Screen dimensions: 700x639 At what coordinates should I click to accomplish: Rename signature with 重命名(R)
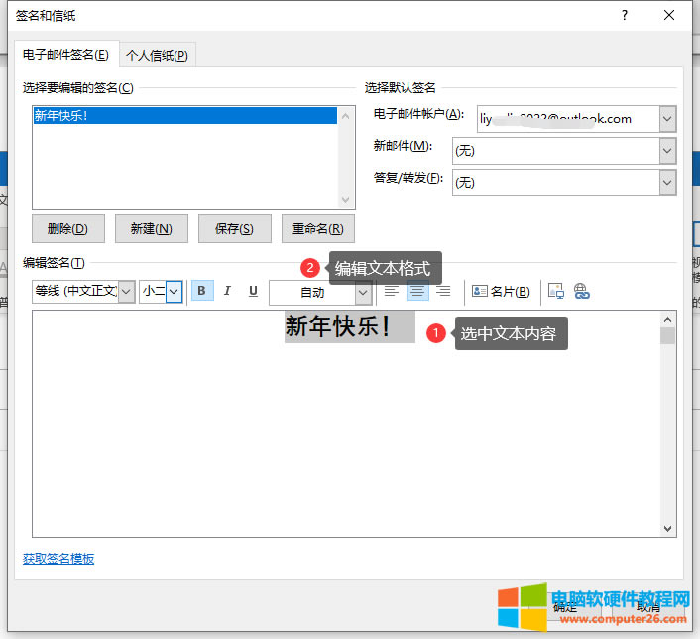click(318, 229)
